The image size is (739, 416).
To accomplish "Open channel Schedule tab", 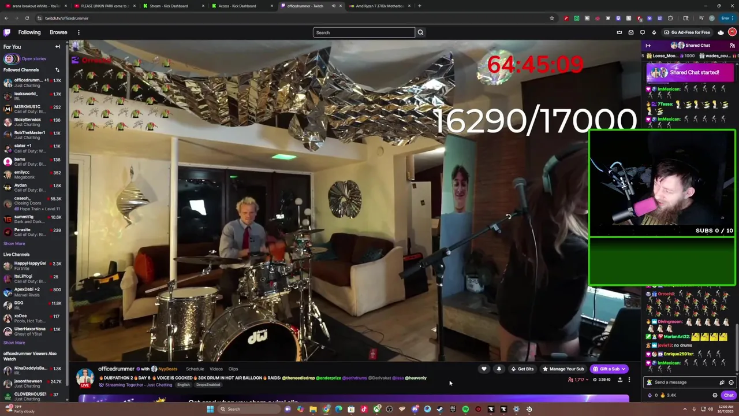I will point(195,369).
